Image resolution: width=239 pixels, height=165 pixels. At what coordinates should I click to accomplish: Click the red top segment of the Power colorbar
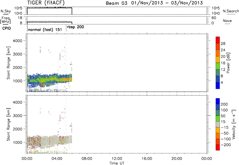218,40
